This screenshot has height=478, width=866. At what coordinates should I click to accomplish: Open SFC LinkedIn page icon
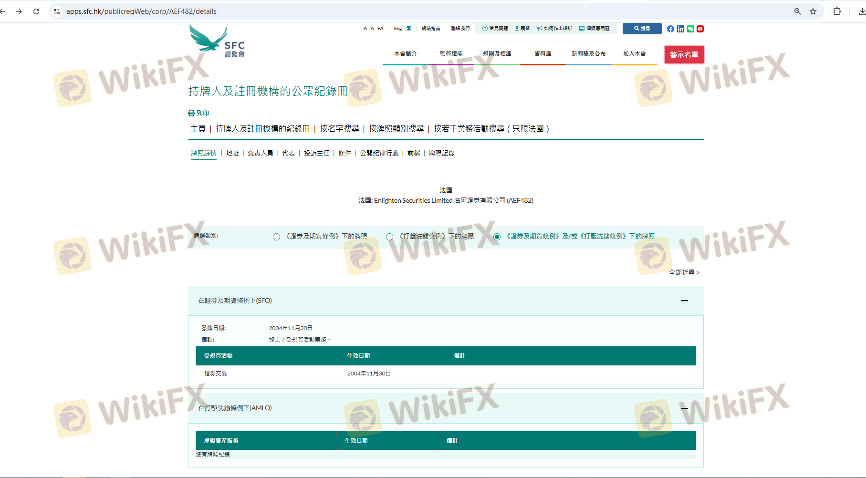pyautogui.click(x=680, y=29)
